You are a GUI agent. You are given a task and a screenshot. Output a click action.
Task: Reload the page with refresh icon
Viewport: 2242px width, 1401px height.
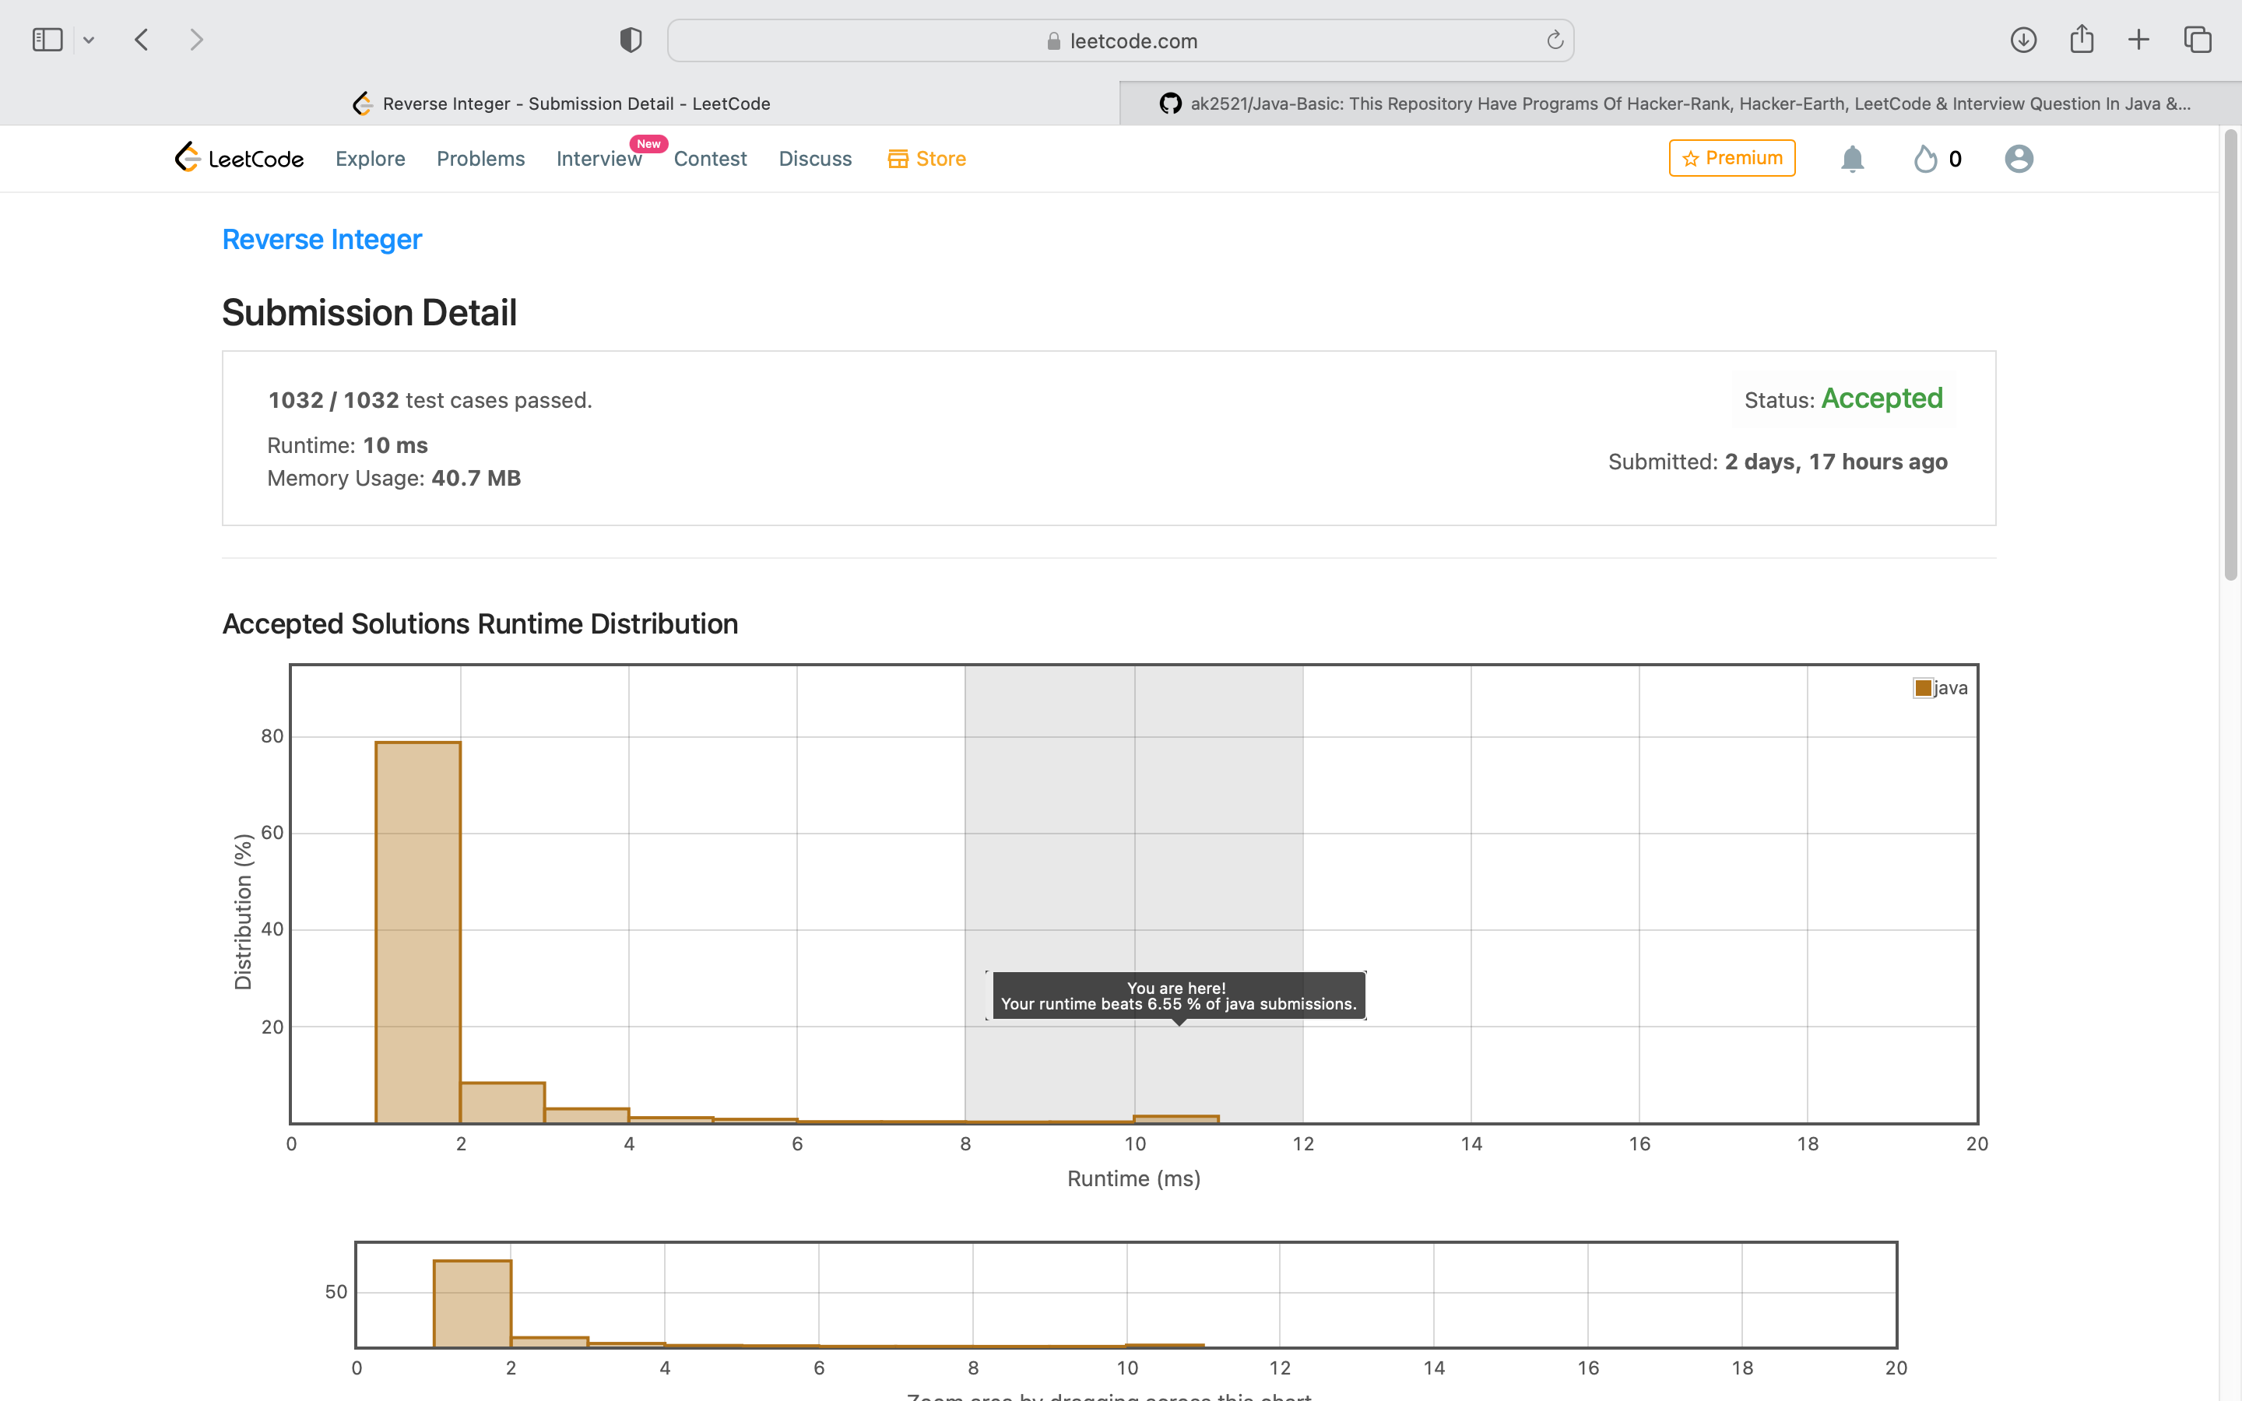coord(1554,40)
